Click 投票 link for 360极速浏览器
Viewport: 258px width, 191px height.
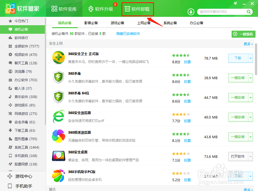tap(187, 140)
